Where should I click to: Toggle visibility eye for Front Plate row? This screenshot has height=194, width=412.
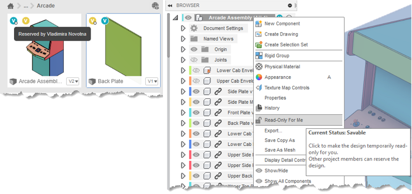click(196, 112)
